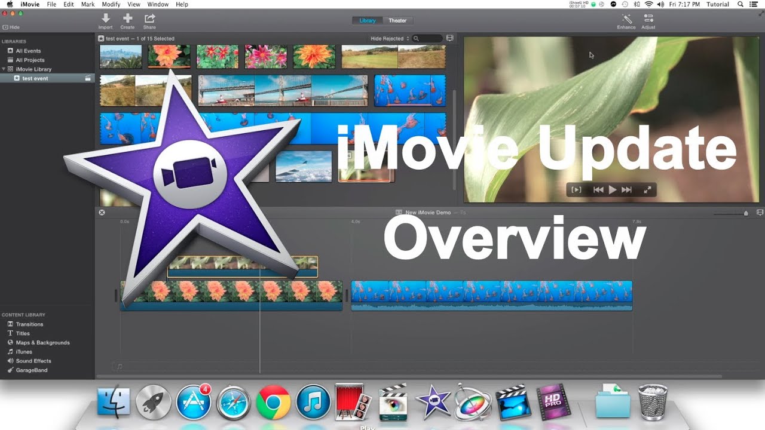Open the Help menu

(182, 4)
